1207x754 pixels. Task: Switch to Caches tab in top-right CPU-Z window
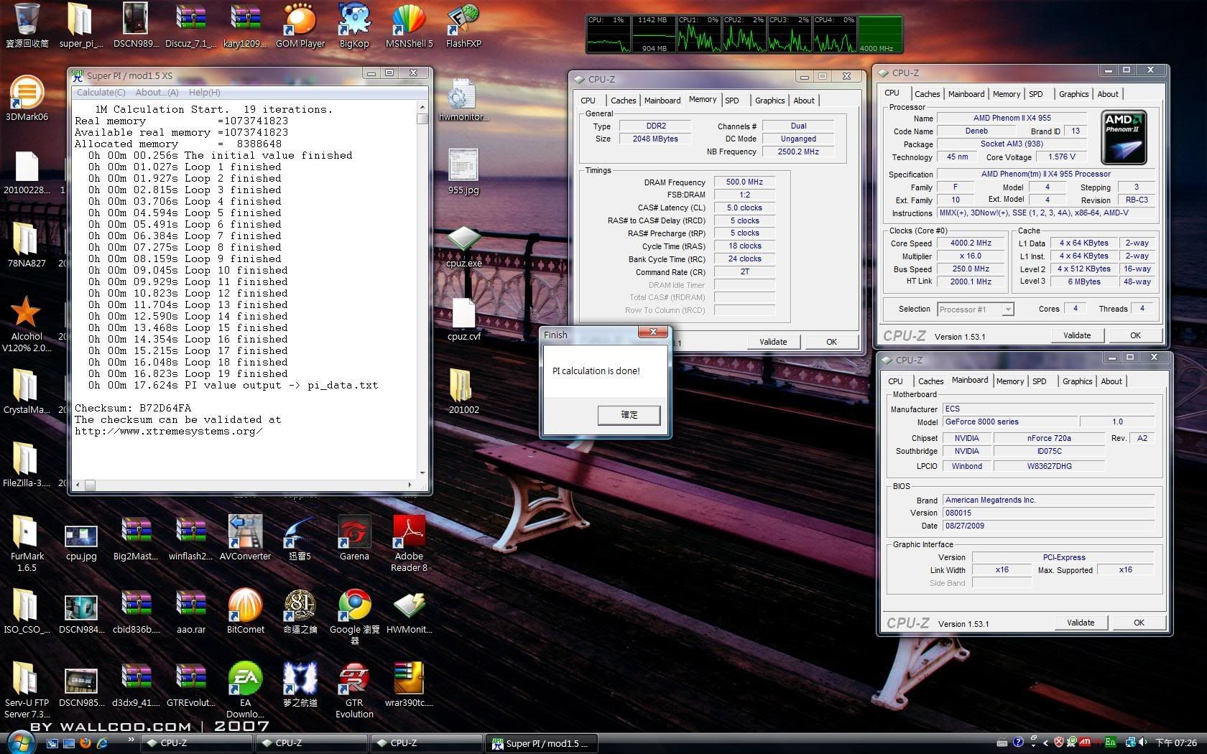[927, 94]
